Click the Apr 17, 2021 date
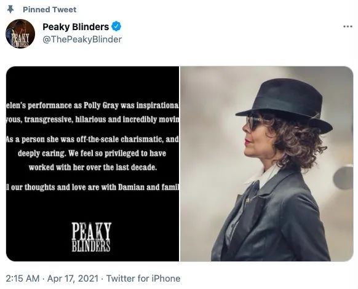The image size is (358, 289). [x=73, y=279]
